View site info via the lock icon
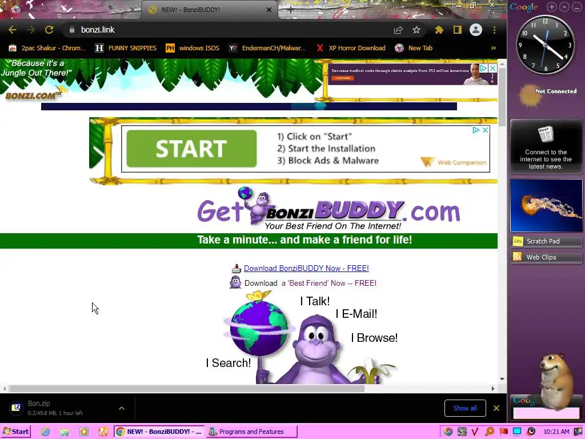 pos(71,30)
